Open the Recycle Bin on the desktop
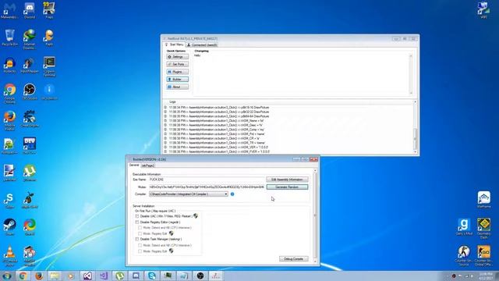The image size is (499, 281). click(x=9, y=37)
